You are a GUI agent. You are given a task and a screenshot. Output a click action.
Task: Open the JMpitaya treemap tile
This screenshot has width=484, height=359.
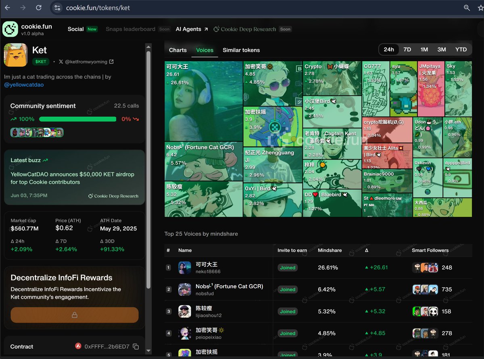point(431,89)
